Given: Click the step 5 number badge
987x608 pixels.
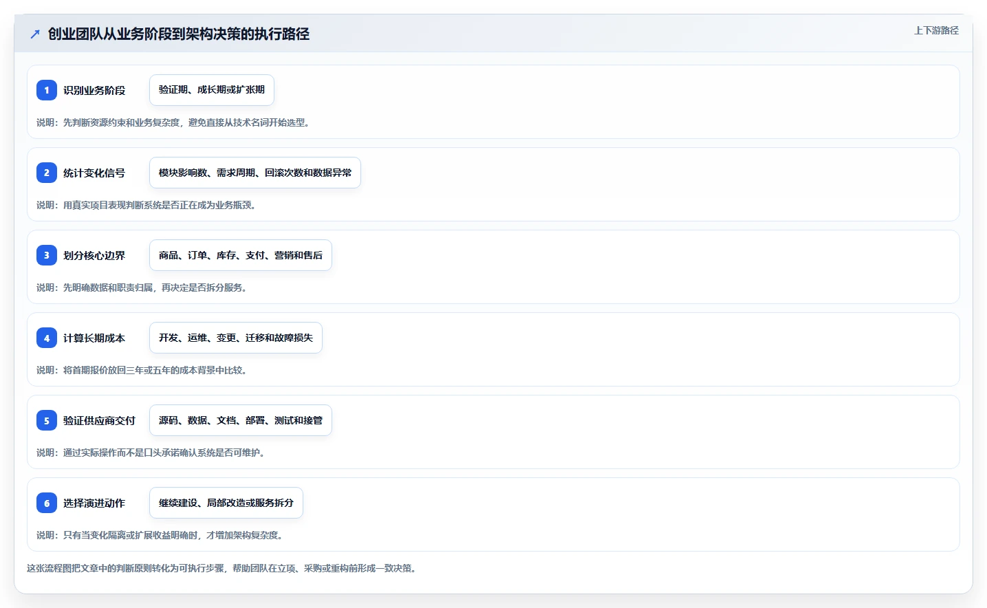Looking at the screenshot, I should click(x=47, y=420).
